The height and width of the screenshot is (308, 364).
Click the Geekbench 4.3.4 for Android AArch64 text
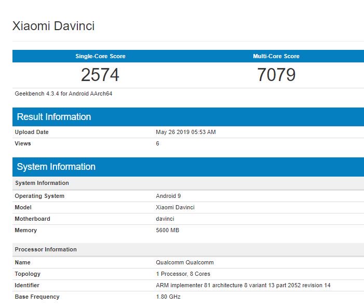pos(63,93)
